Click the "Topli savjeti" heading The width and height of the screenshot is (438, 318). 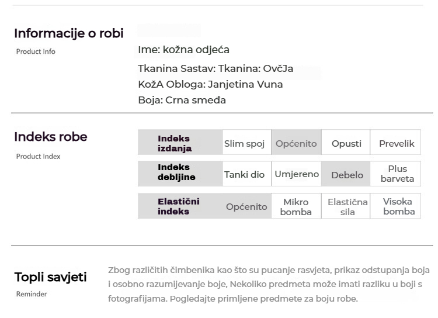tap(50, 276)
